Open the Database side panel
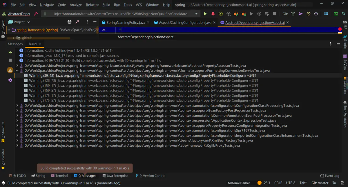This screenshot has height=187, width=348. (345, 85)
